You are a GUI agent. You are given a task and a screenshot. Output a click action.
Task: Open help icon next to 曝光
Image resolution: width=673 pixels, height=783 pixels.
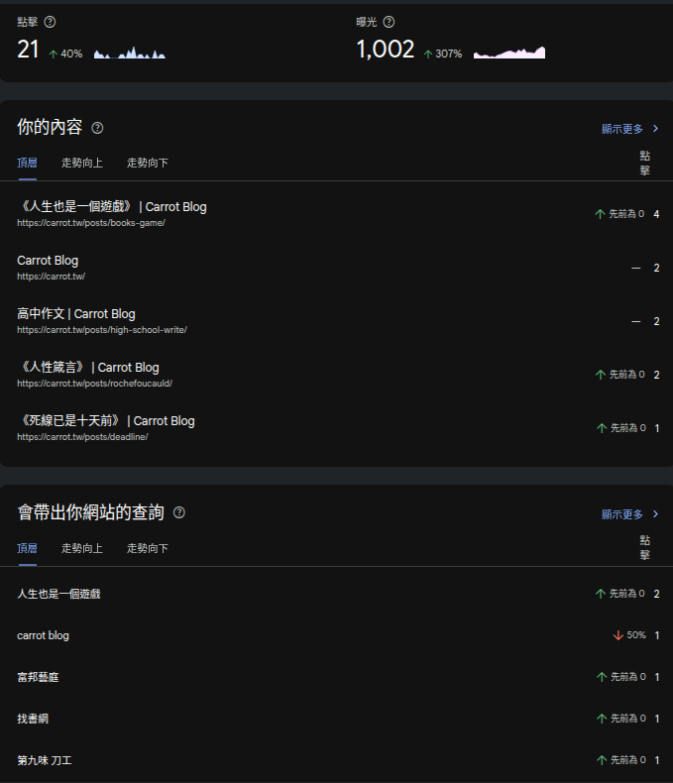[389, 22]
